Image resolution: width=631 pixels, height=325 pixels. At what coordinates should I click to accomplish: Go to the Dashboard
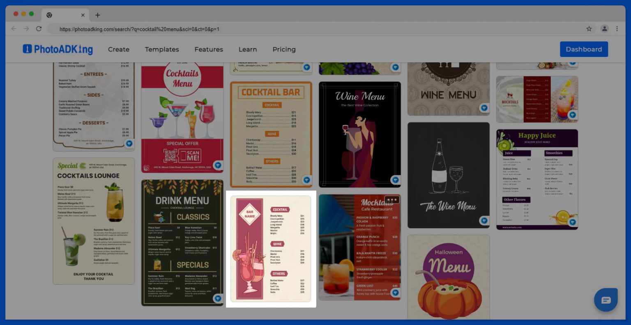(584, 49)
